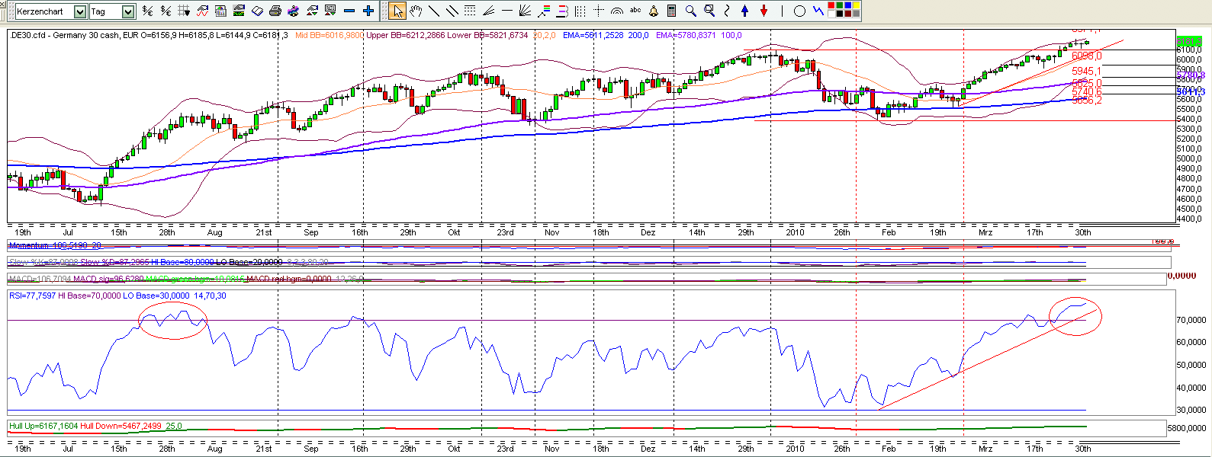The image size is (1212, 457).
Task: Click the Hull Down=5467,2499 label
Action: (x=121, y=426)
